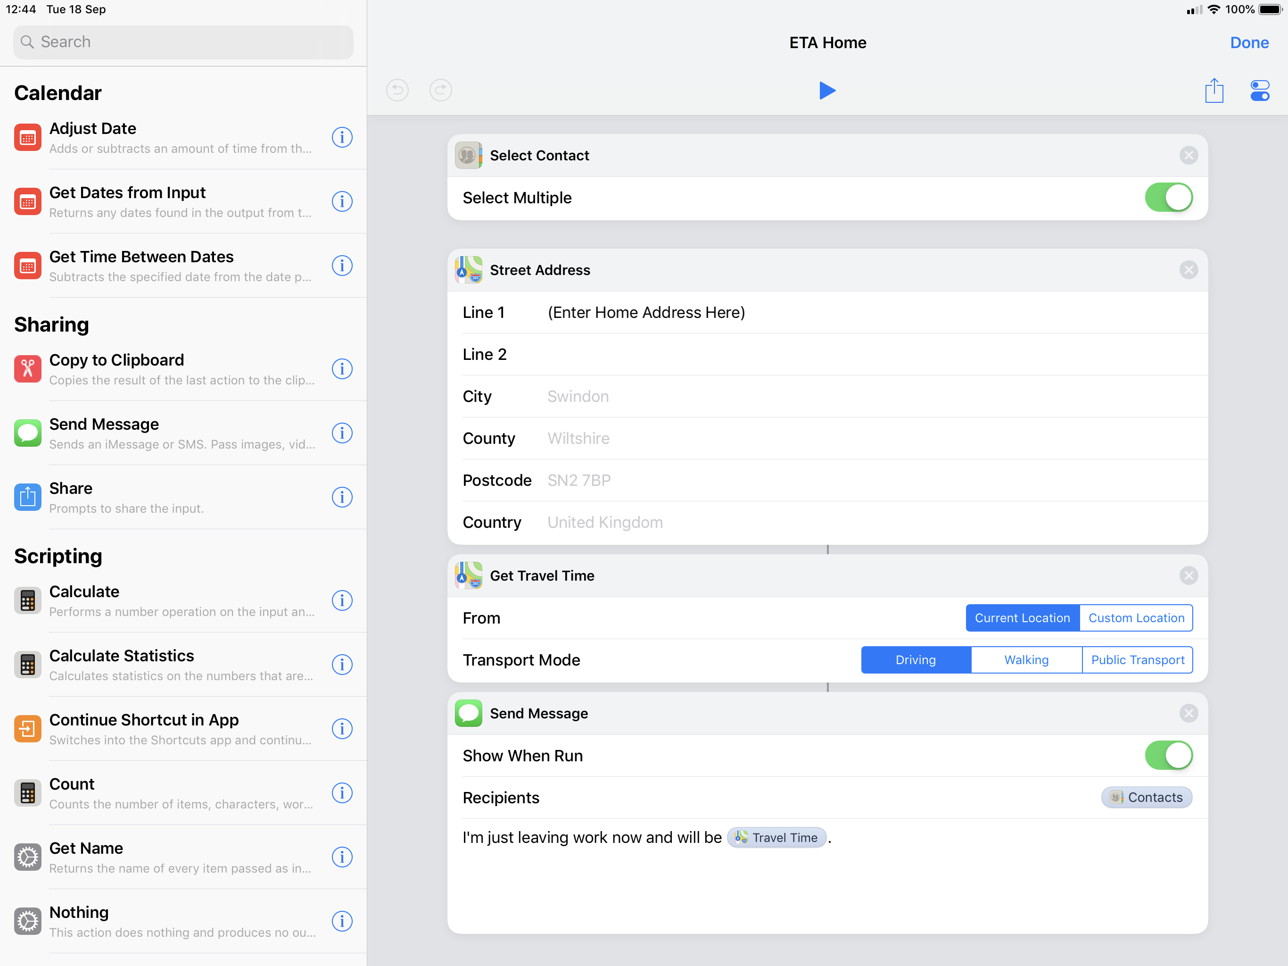Tap Send Message card's green icon
Screen dimensions: 1288x966
(x=468, y=714)
